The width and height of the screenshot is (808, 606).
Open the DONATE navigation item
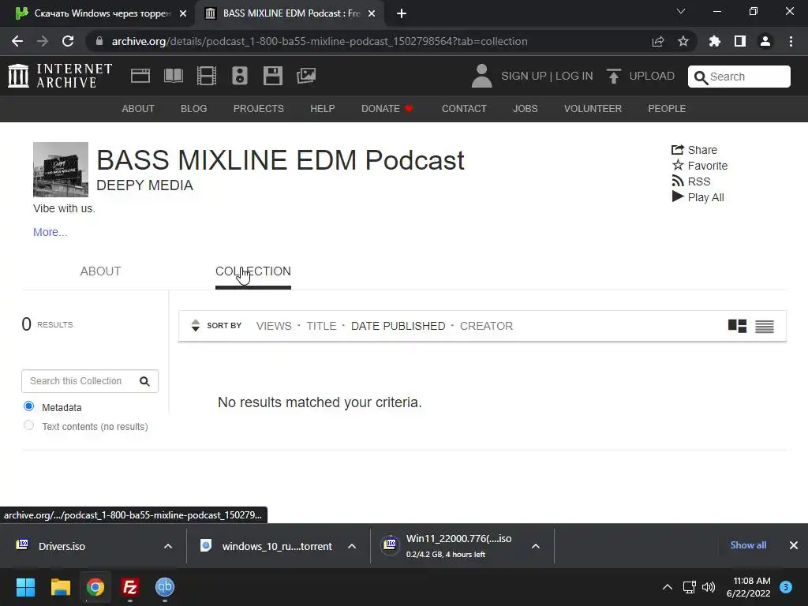(x=387, y=109)
